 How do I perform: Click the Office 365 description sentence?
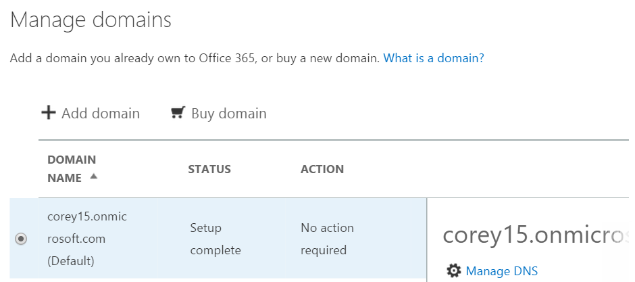tap(195, 58)
